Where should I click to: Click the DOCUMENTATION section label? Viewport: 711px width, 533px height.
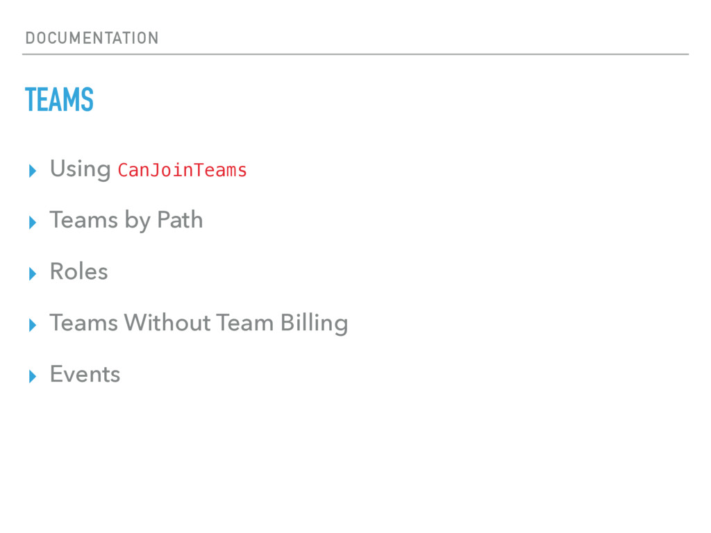click(92, 38)
